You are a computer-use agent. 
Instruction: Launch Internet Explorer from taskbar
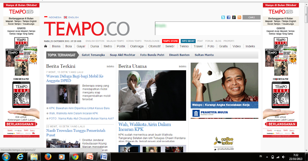coord(21,157)
